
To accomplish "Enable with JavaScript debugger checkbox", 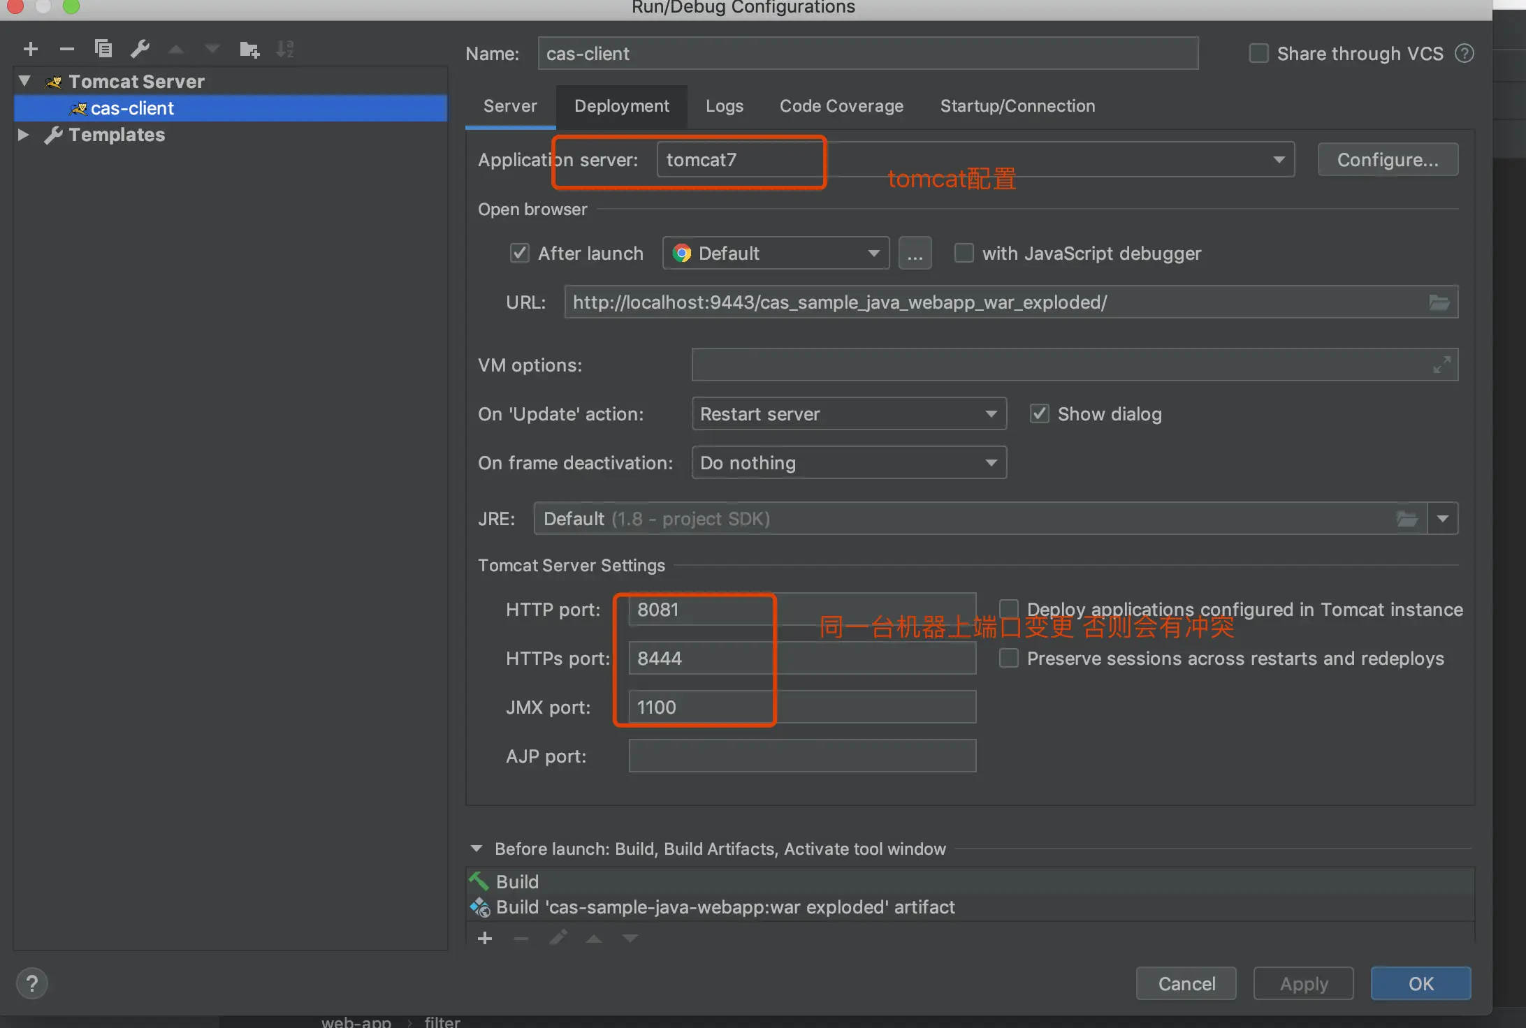I will point(964,253).
